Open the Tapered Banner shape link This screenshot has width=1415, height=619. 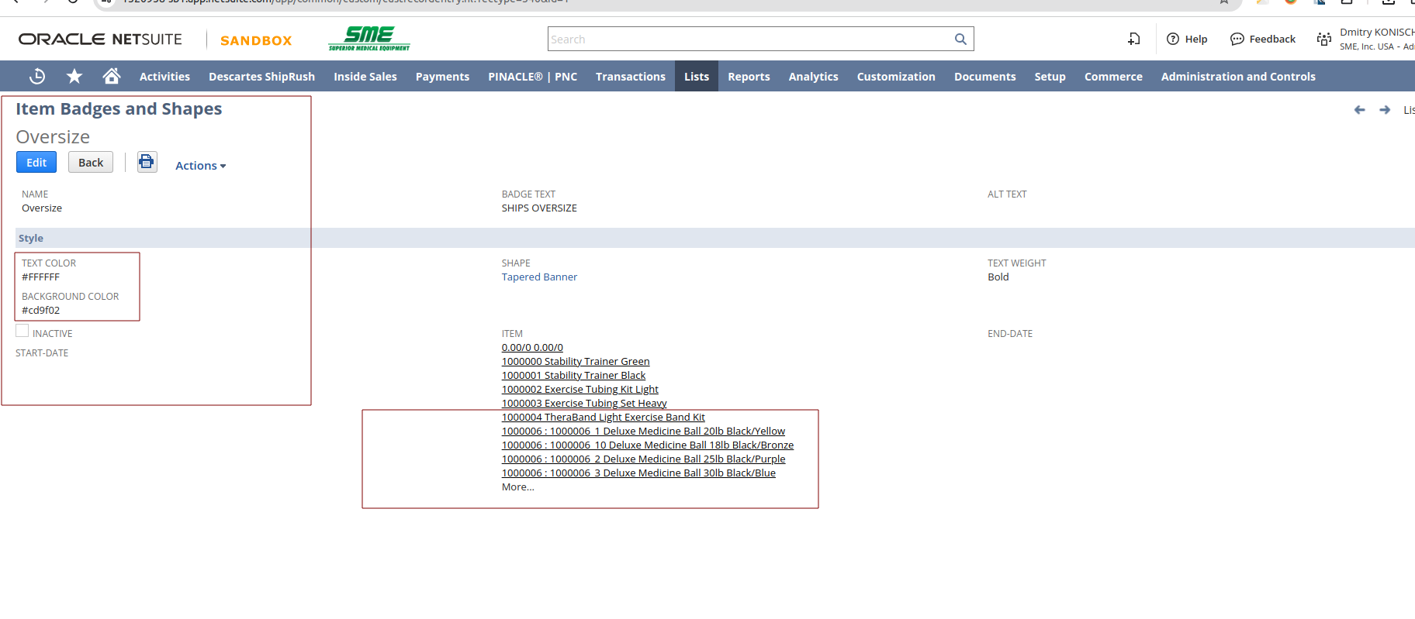(539, 277)
